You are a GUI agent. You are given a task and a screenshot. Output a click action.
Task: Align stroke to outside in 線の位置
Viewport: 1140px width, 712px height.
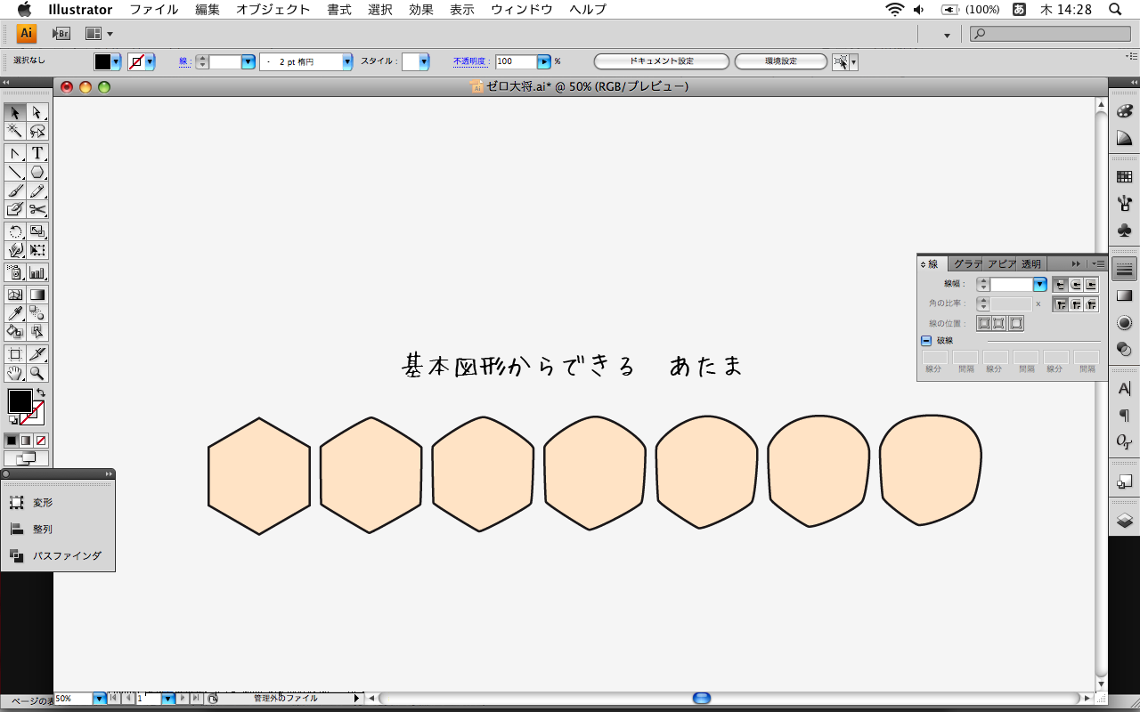click(x=1016, y=323)
